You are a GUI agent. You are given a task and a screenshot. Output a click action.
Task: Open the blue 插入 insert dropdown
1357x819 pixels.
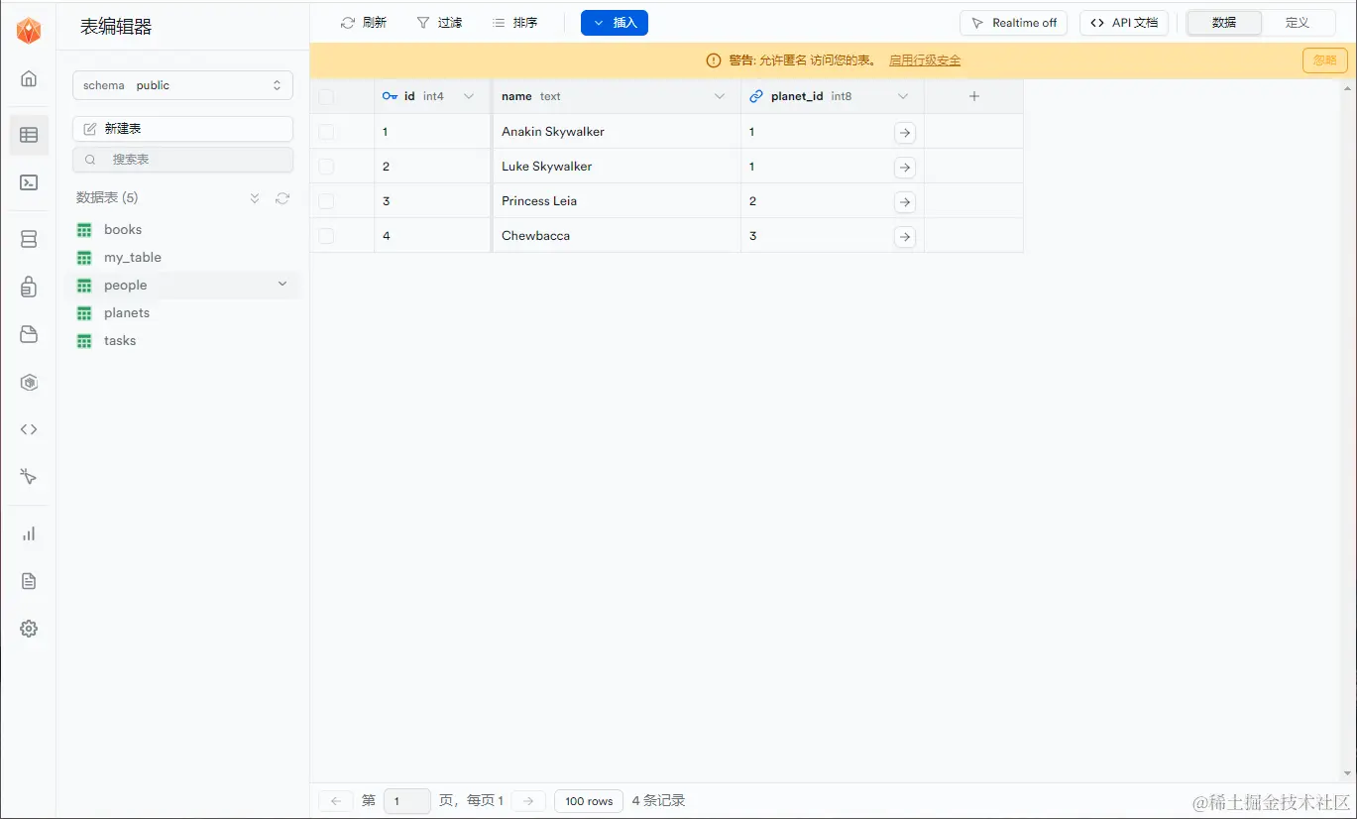[615, 23]
